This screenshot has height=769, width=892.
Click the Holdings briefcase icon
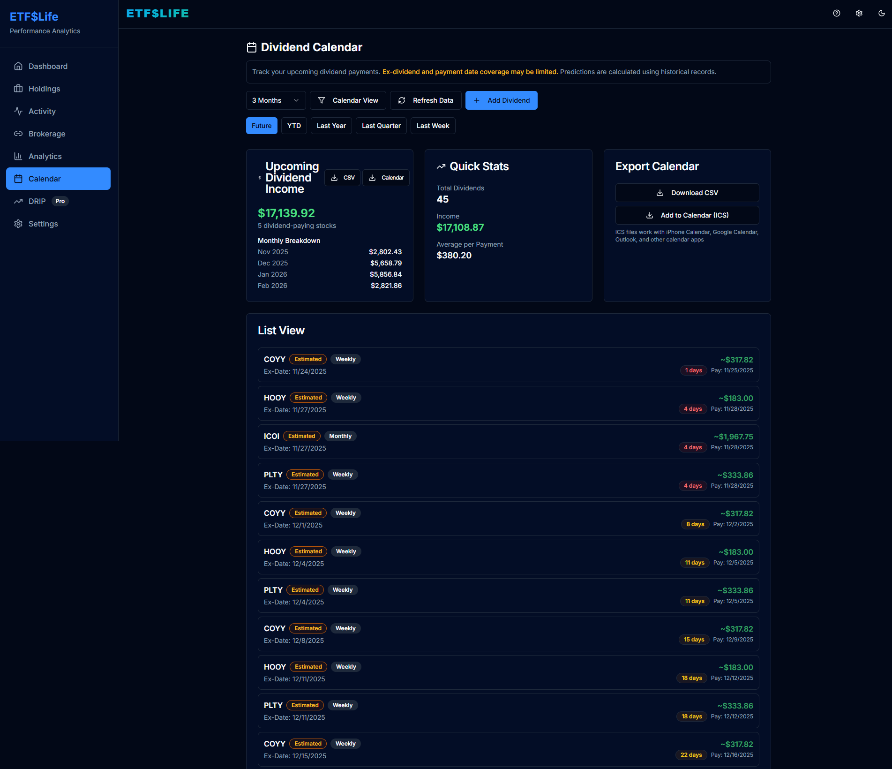coord(18,89)
